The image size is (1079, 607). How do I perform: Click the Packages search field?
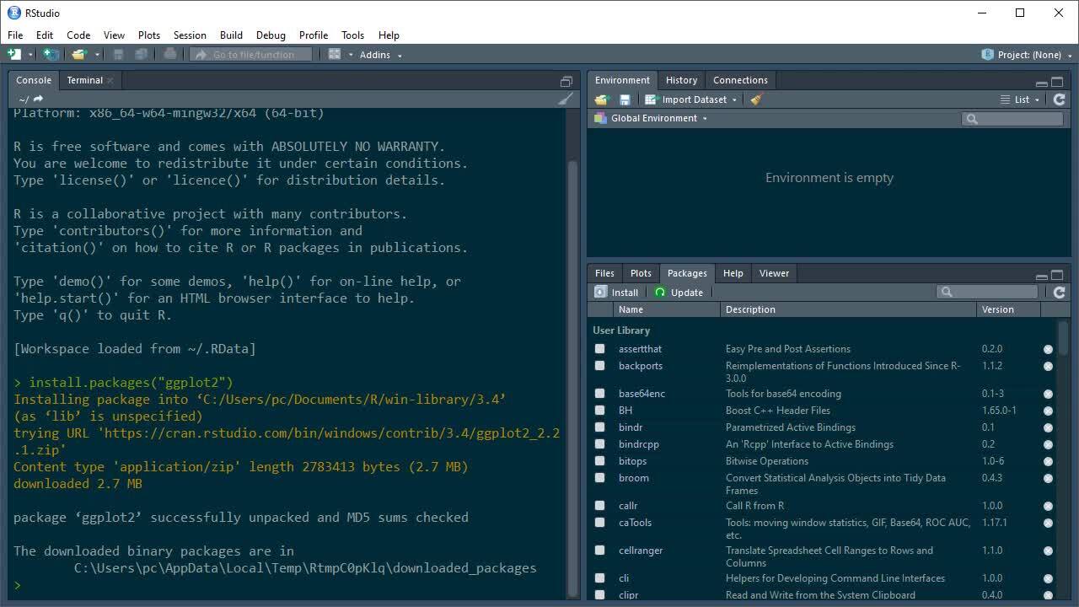[x=987, y=292]
